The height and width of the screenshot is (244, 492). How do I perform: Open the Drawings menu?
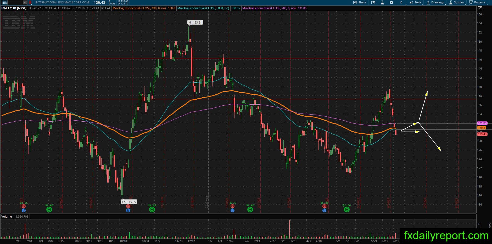point(435,2)
